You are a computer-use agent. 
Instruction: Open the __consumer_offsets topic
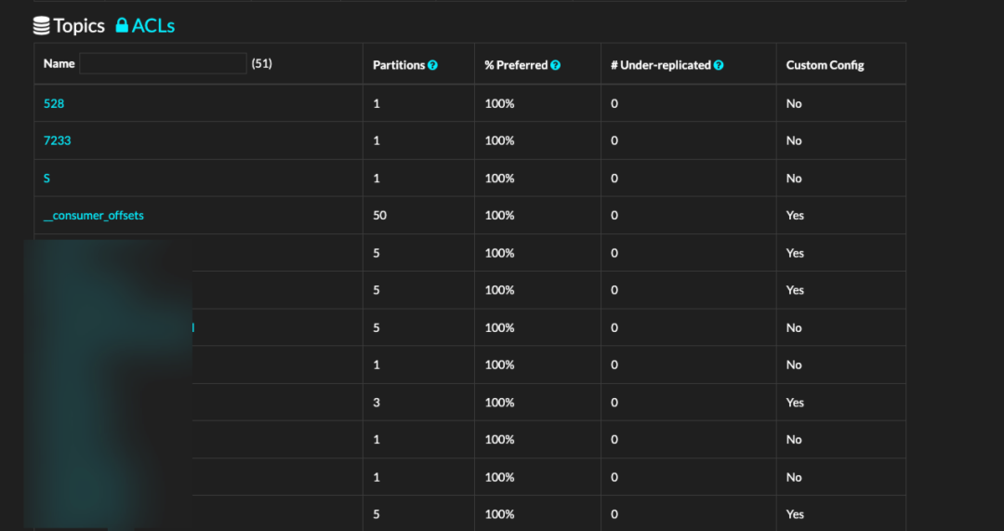[94, 215]
